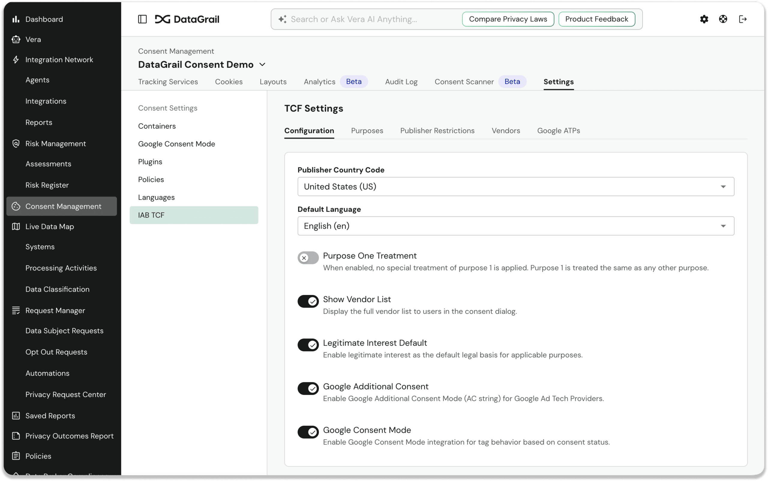Open the Publisher Restrictions sub-tab
The height and width of the screenshot is (481, 768).
[437, 131]
